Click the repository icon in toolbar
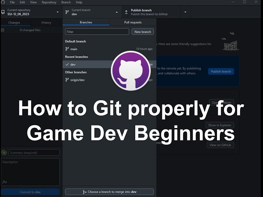The height and width of the screenshot is (197, 263). click(x=3, y=12)
